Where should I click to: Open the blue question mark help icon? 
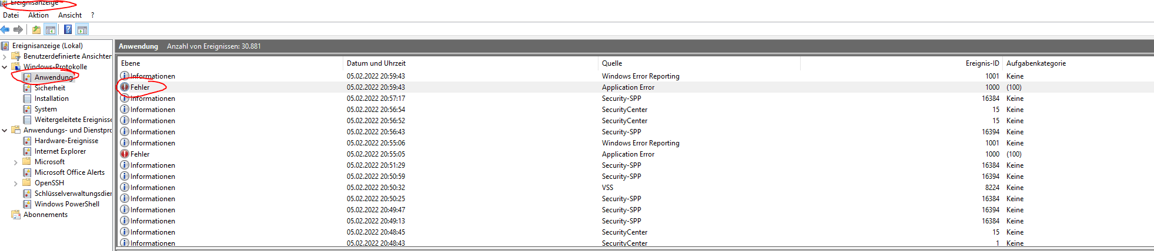click(68, 29)
